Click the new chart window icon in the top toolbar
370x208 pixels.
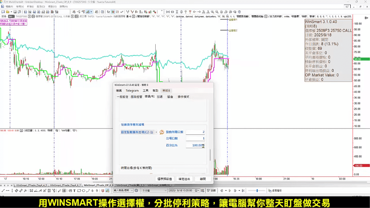[3, 12]
